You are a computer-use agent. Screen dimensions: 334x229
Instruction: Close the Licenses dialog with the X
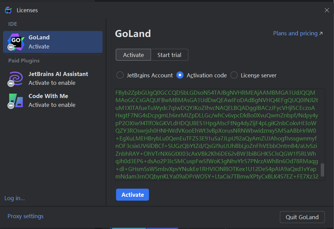click(327, 10)
